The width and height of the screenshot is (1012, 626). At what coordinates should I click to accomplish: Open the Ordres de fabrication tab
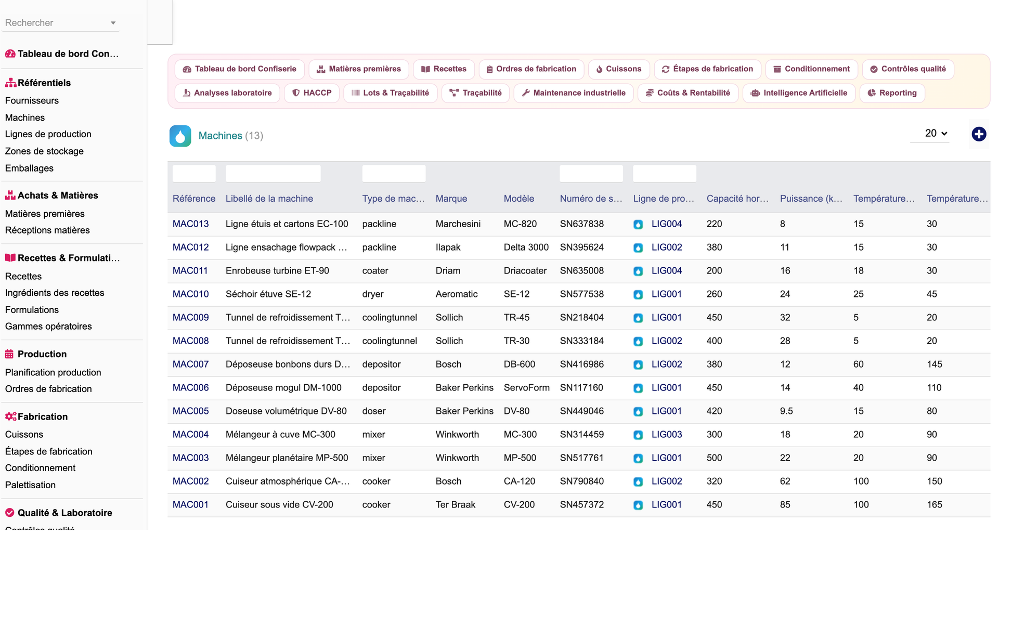(x=531, y=69)
